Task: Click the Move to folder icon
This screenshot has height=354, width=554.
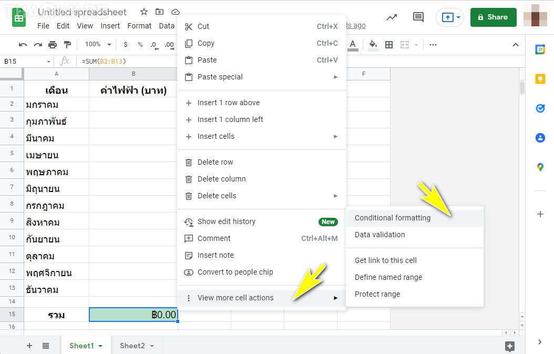Action: pos(159,12)
